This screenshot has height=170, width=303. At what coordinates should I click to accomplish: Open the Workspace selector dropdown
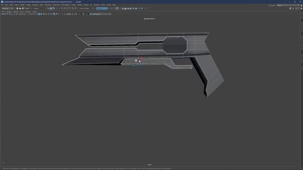click(x=288, y=5)
